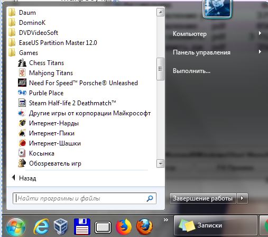Open Internet Explorer from taskbar
This screenshot has height=237, width=268.
click(x=41, y=226)
